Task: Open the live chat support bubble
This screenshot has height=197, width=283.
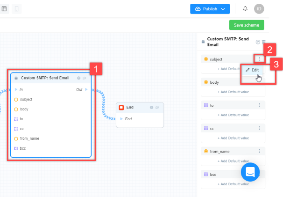Action: 250,172
